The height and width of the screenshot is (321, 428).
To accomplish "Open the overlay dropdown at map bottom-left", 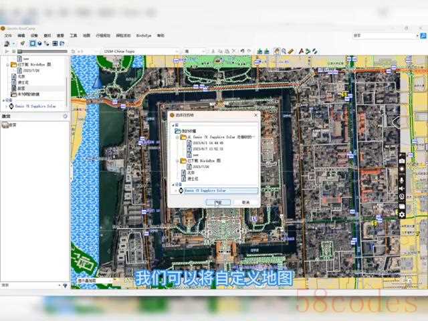I will pos(95,281).
